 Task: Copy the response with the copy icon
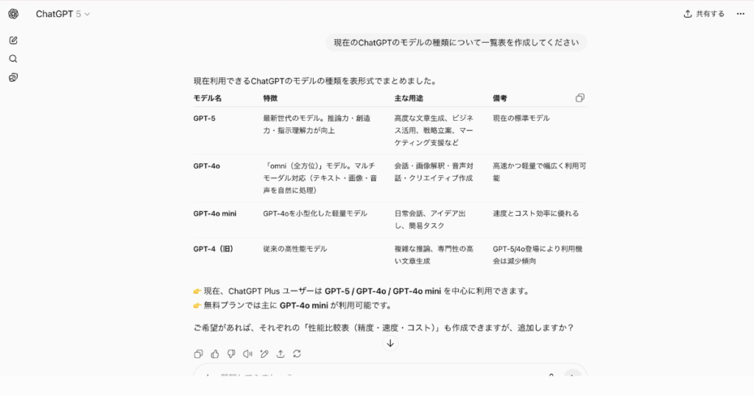[198, 354]
